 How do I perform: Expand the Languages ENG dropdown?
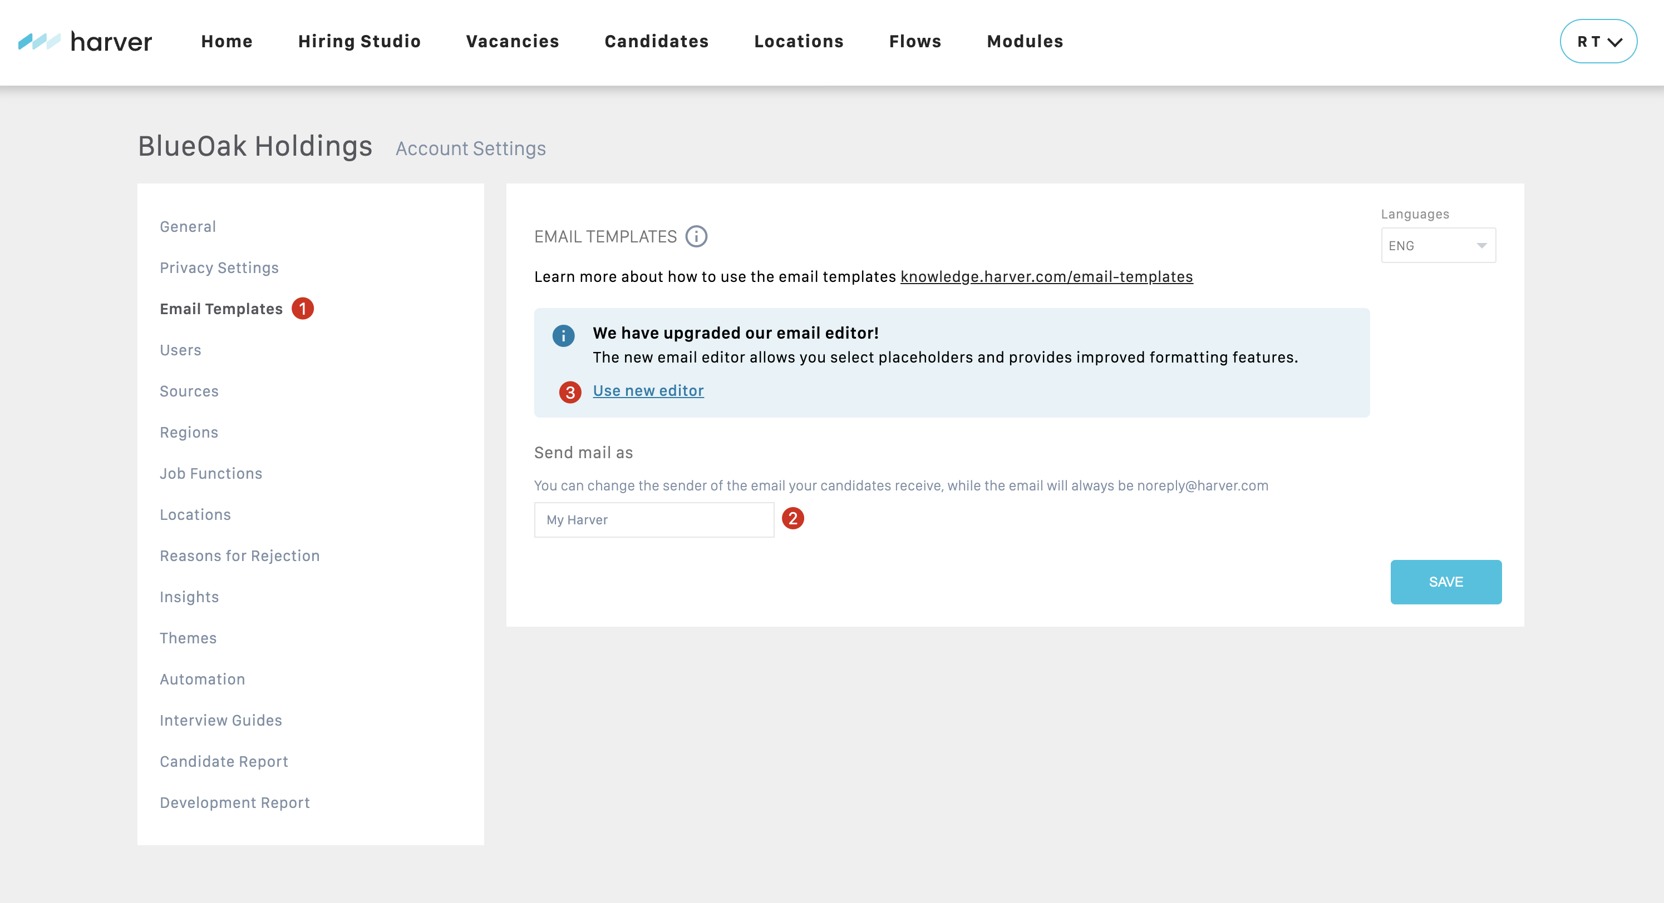click(x=1438, y=245)
